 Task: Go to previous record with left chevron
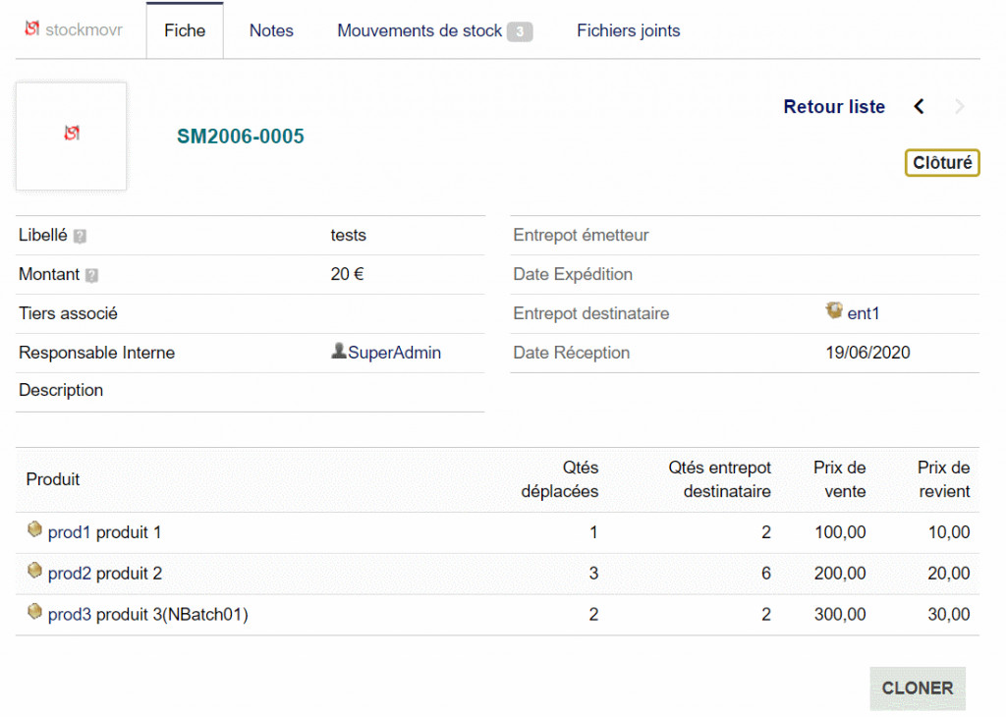(x=919, y=107)
